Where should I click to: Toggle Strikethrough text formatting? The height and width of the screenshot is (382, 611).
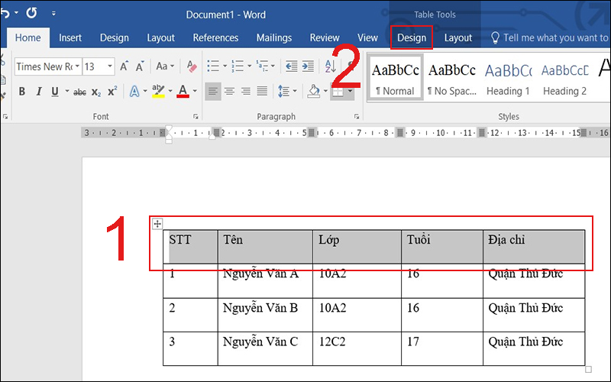pos(79,92)
